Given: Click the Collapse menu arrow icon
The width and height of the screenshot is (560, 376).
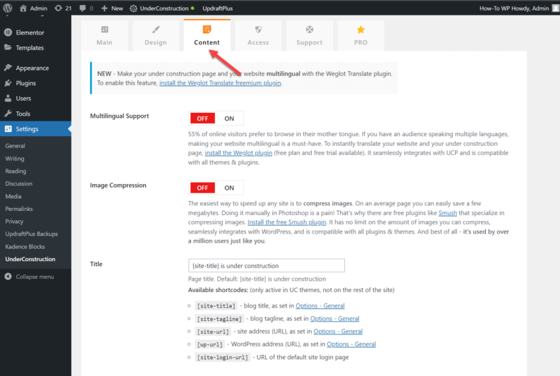Looking at the screenshot, I should tap(8, 277).
